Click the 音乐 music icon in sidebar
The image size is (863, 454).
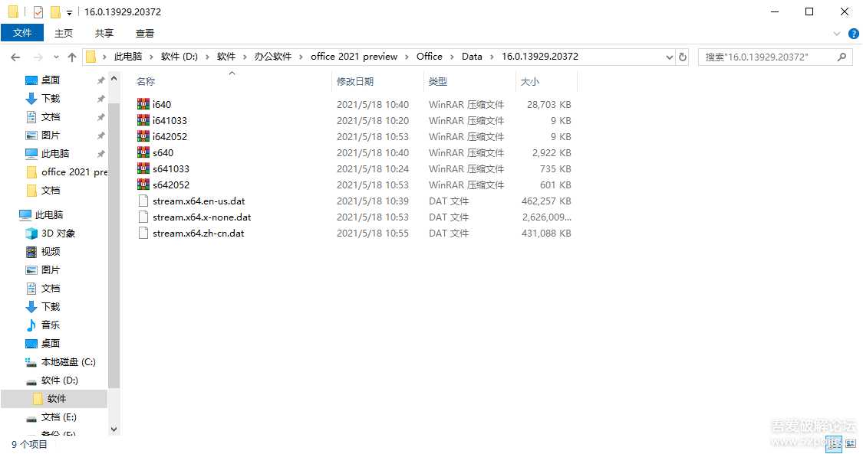[x=31, y=325]
